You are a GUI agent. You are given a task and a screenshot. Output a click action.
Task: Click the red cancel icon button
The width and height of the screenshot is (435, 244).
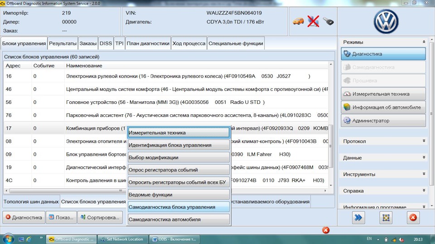(x=413, y=217)
